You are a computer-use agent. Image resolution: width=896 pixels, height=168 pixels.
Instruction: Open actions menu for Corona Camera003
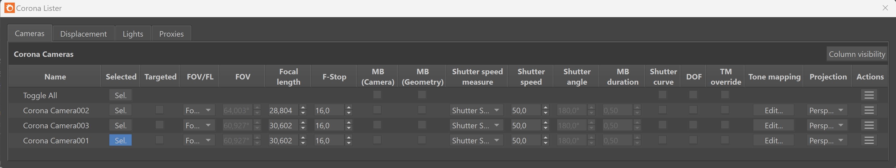(869, 125)
